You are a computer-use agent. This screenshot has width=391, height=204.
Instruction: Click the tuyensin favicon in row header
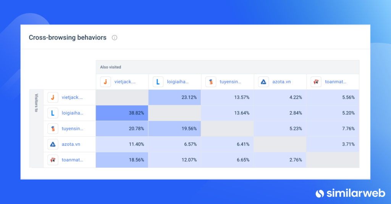point(53,129)
